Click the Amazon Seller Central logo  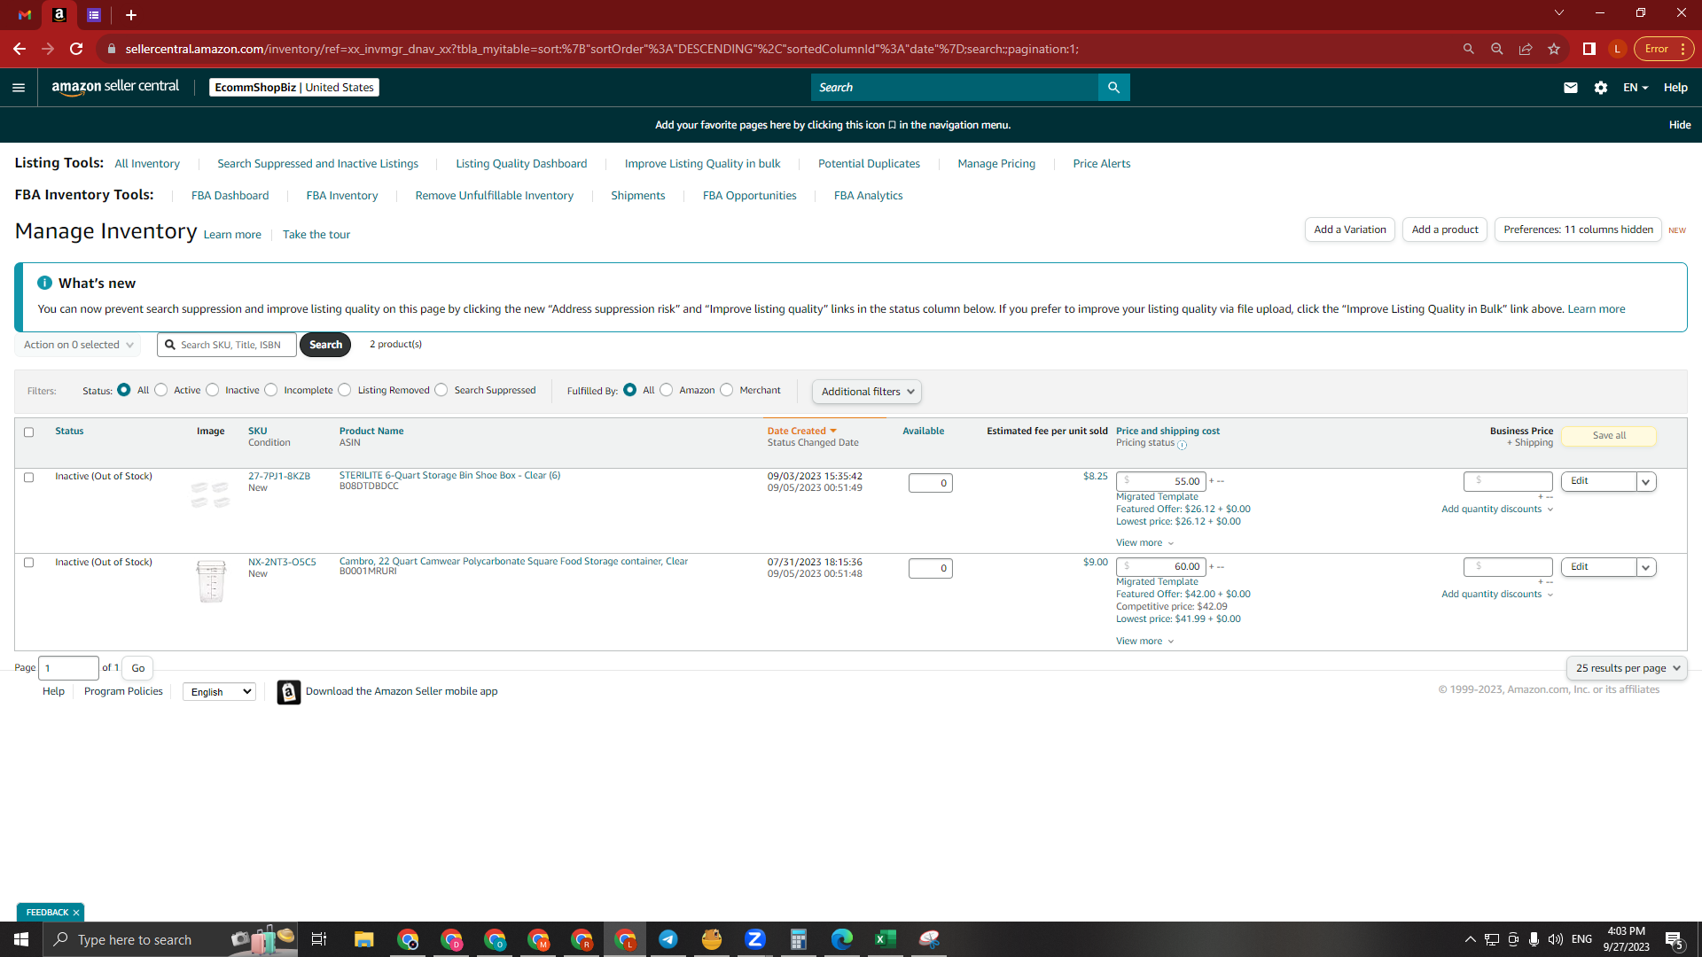(115, 87)
